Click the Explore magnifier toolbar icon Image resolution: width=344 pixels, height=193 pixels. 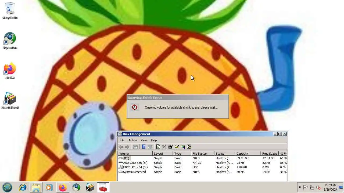pos(183,147)
